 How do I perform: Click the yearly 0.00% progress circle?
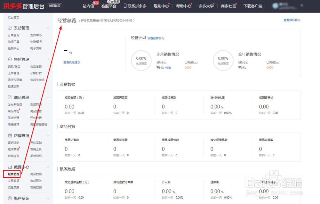[x=223, y=61]
